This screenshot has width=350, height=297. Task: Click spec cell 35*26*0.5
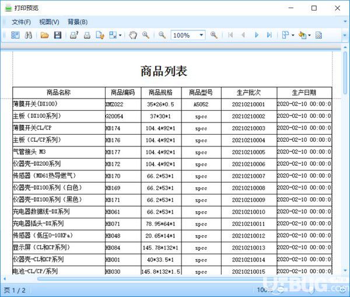(160, 104)
